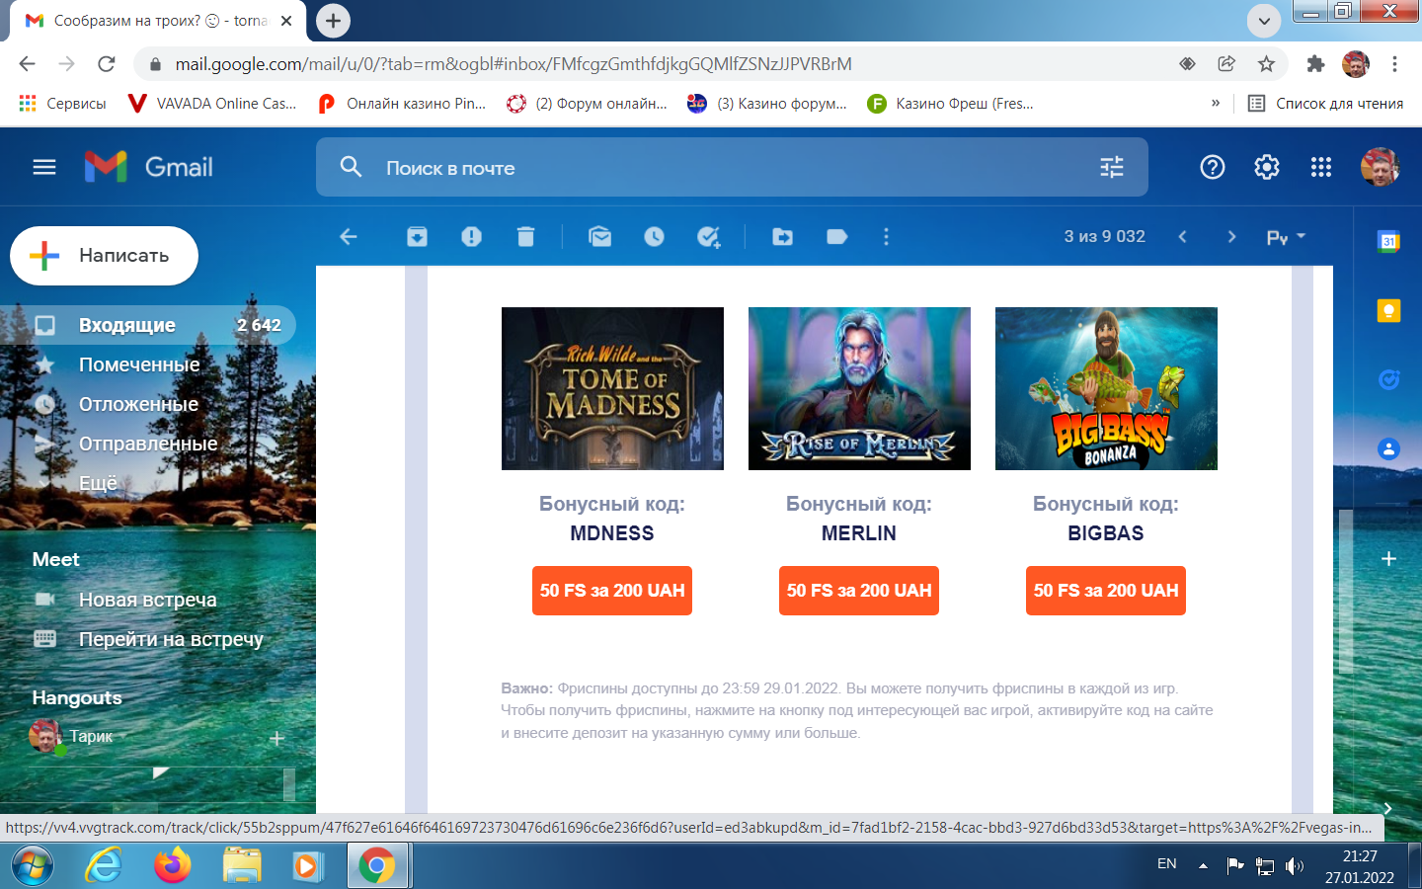Image resolution: width=1422 pixels, height=889 pixels.
Task: Open Google account avatar in Gmail header
Action: click(x=1381, y=167)
